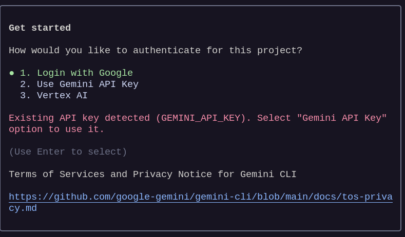405x237 pixels.
Task: Click the Terms of Services and Privacy Notice text
Action: click(152, 175)
